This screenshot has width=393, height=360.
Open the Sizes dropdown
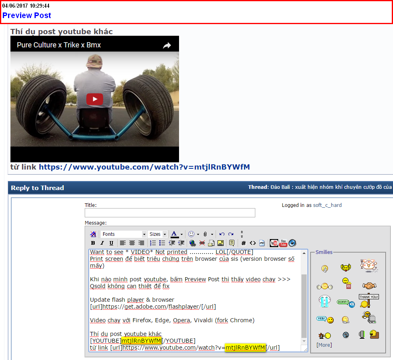158,234
